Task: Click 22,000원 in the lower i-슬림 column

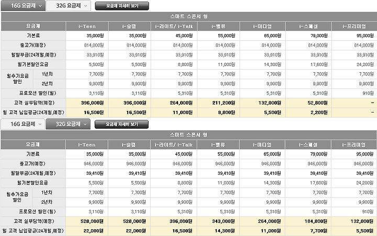Action: tap(136, 231)
